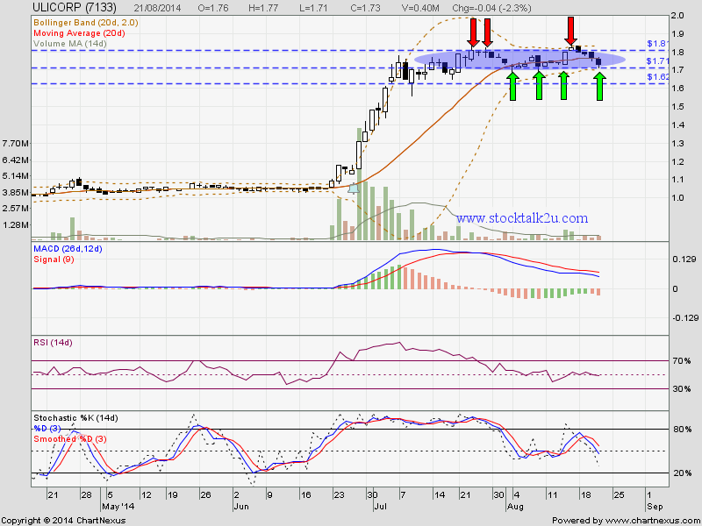Click the 20% stochastic level label
The height and width of the screenshot is (526, 702).
point(682,473)
